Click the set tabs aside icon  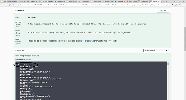[5, 1]
